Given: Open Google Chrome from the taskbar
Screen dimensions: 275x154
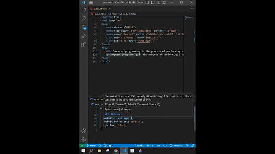Looking at the screenshot, I should pos(116,151).
